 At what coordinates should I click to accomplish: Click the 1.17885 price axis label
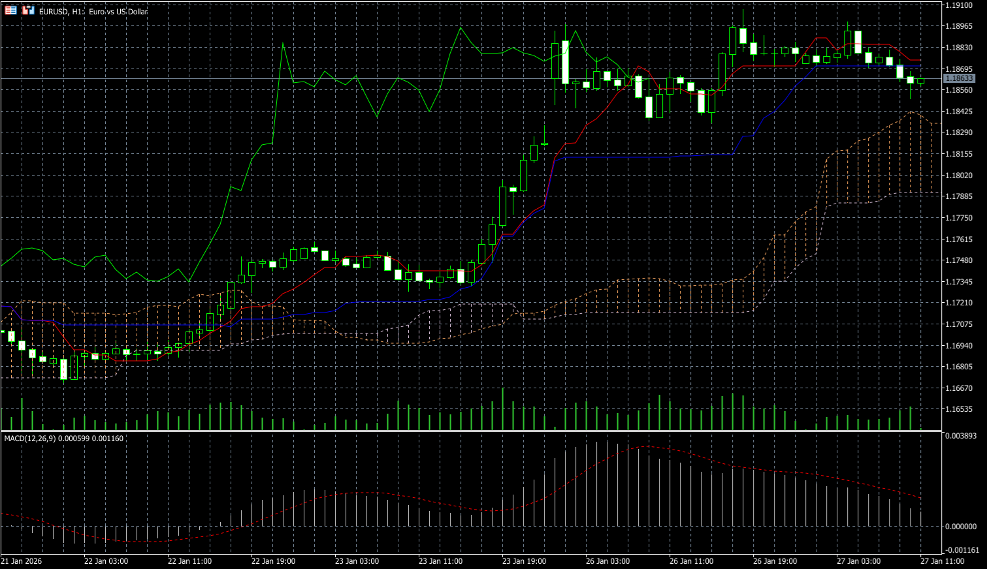point(960,196)
